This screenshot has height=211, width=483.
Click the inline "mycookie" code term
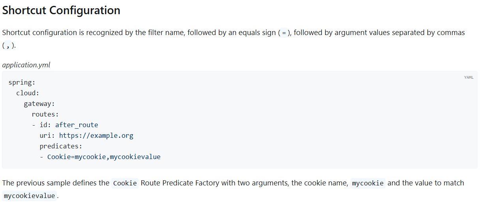point(367,183)
